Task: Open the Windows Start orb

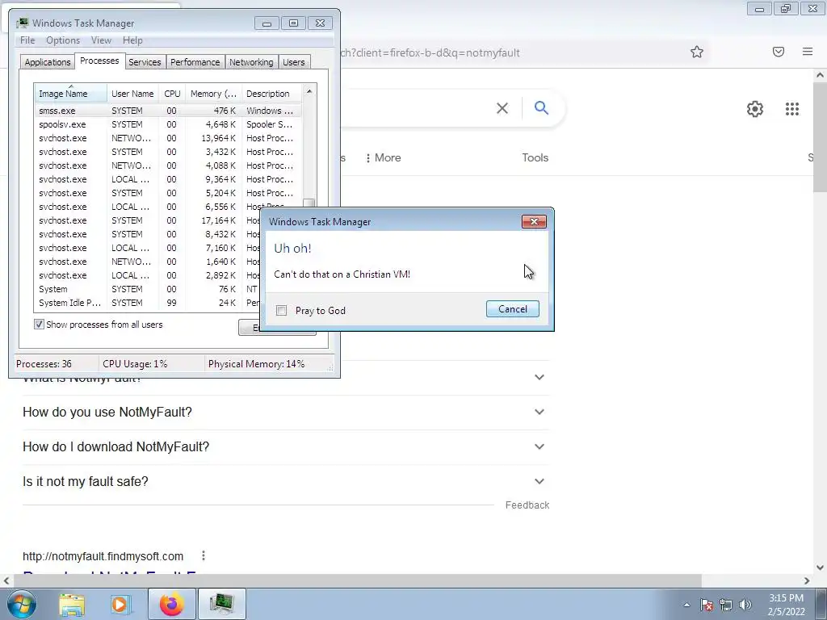Action: pyautogui.click(x=22, y=604)
